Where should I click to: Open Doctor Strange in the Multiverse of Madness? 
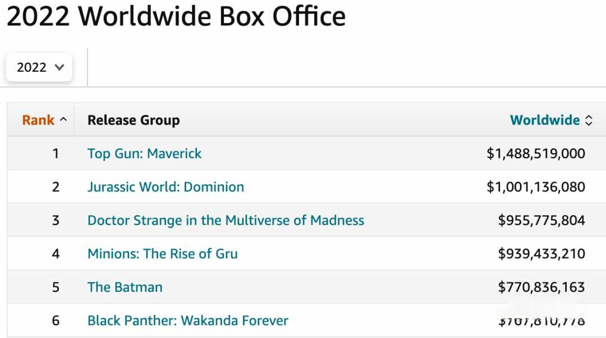(226, 220)
